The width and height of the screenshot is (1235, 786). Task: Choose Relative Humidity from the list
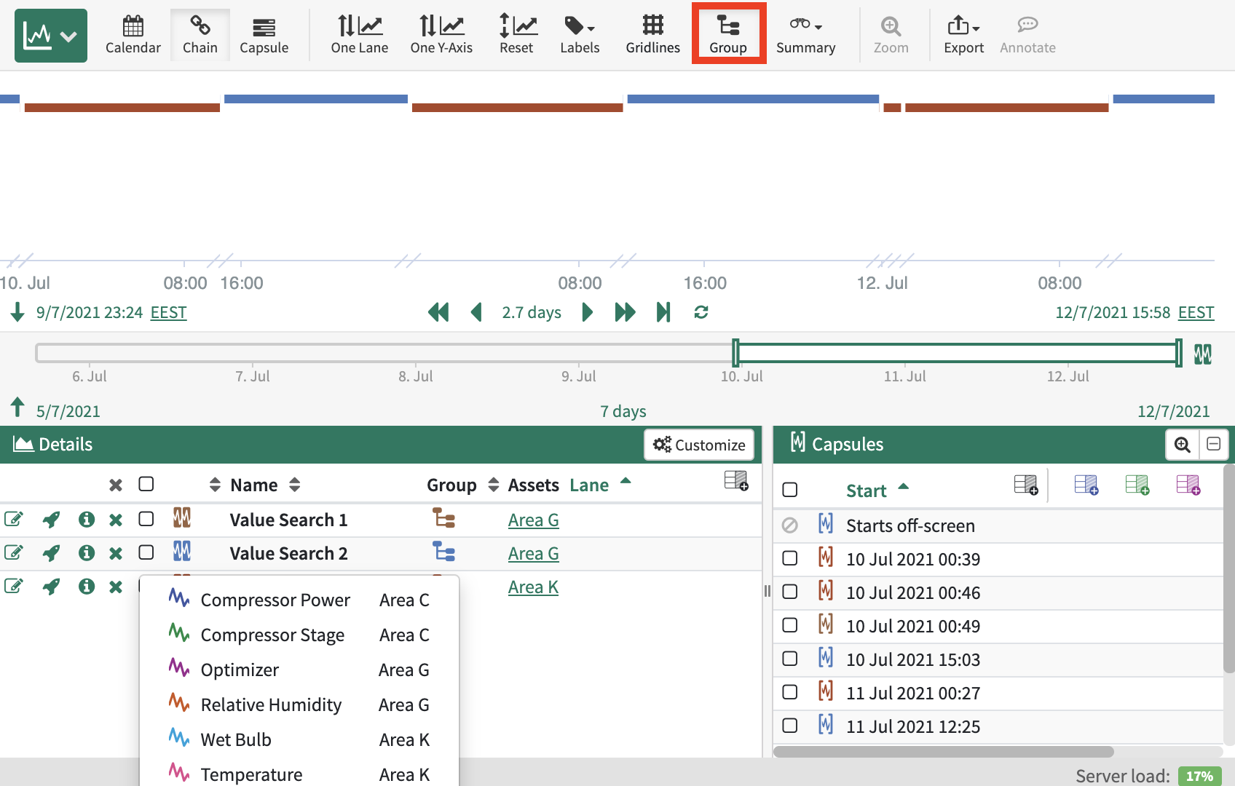(271, 704)
